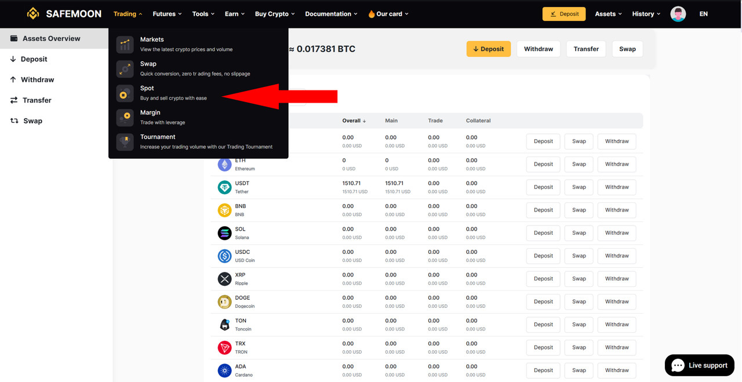Collapse the Trading dropdown menu
This screenshot has width=742, height=382.
pyautogui.click(x=128, y=14)
